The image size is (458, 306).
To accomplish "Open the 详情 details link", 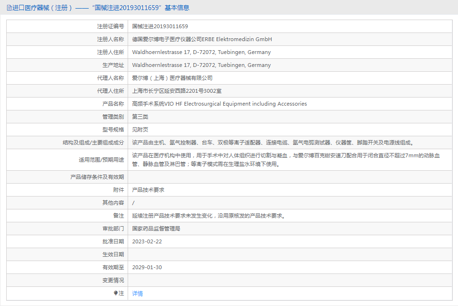I will coord(137,294).
